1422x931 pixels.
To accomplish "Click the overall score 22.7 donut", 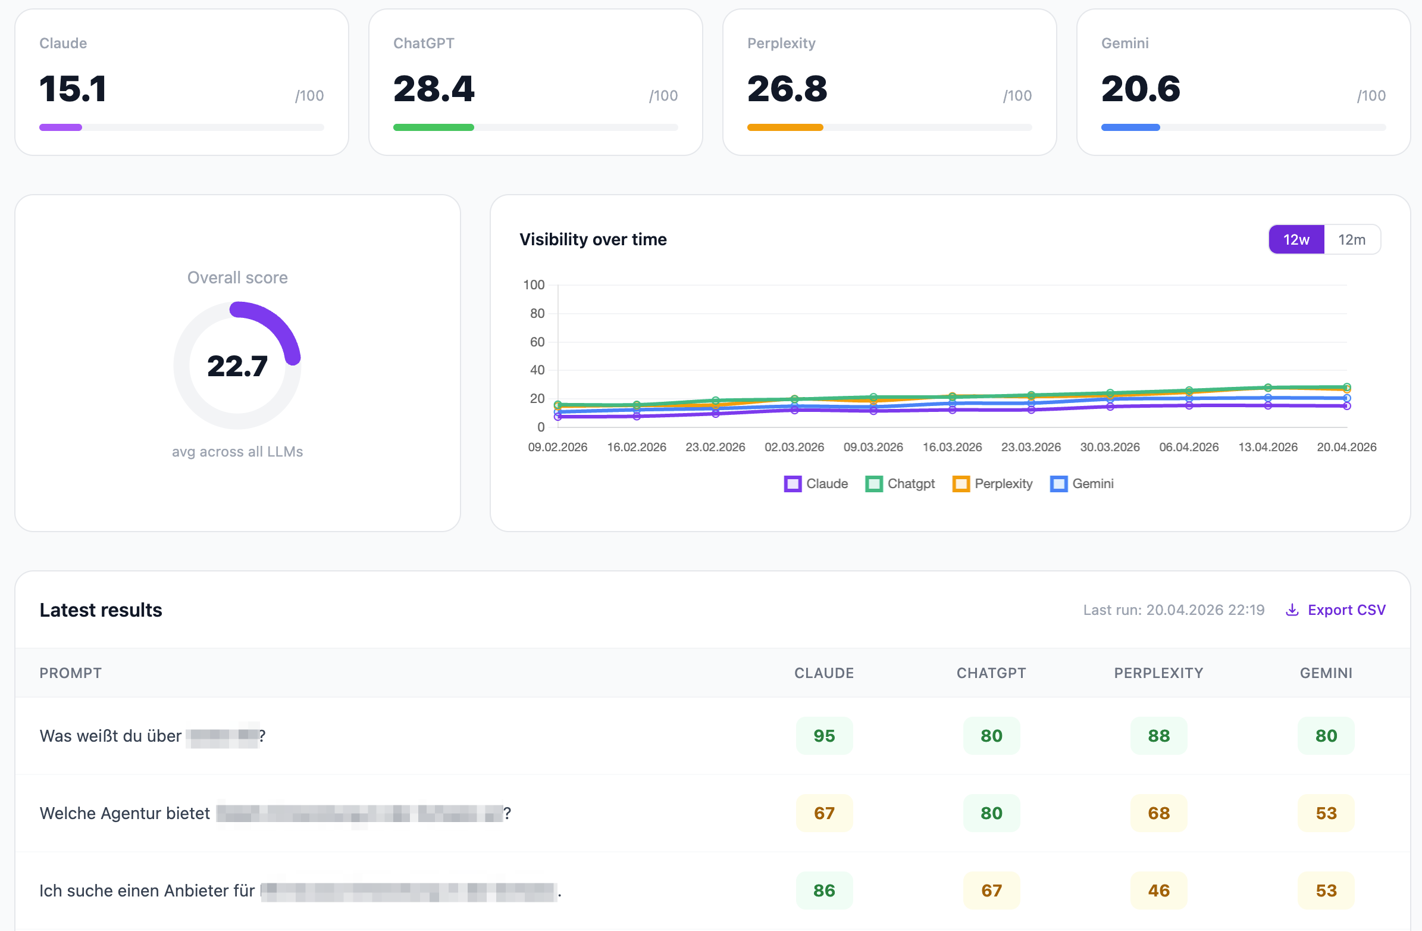I will pyautogui.click(x=237, y=365).
